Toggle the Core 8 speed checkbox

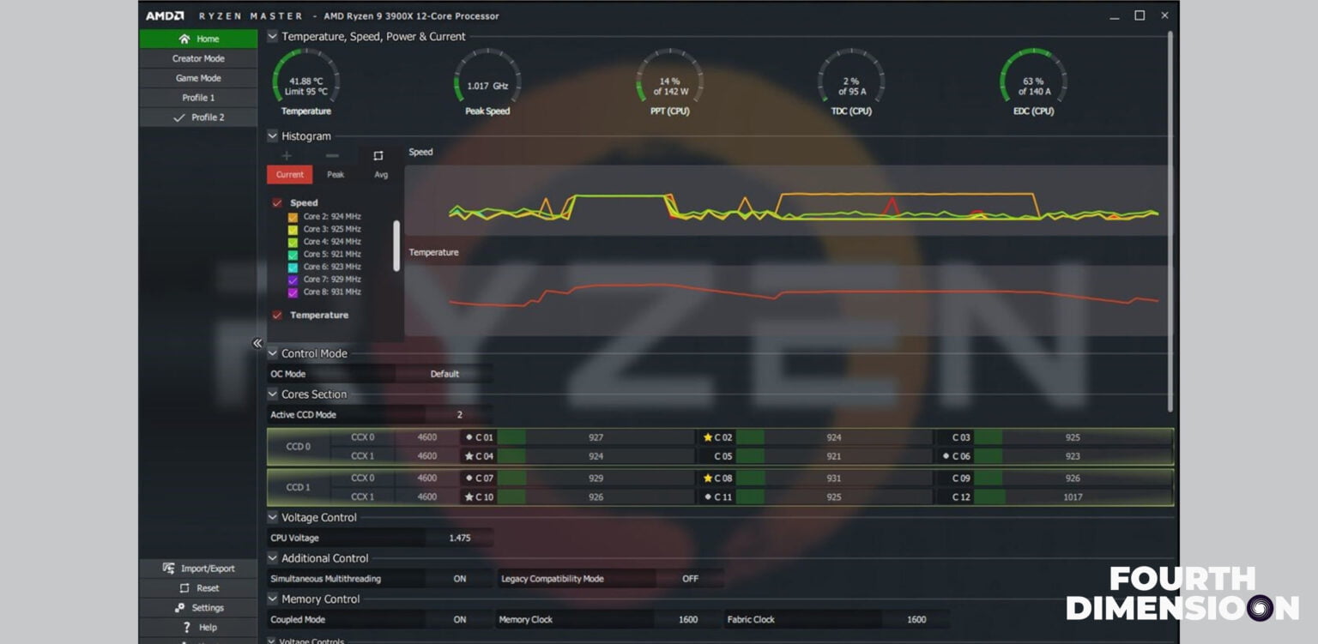[293, 292]
